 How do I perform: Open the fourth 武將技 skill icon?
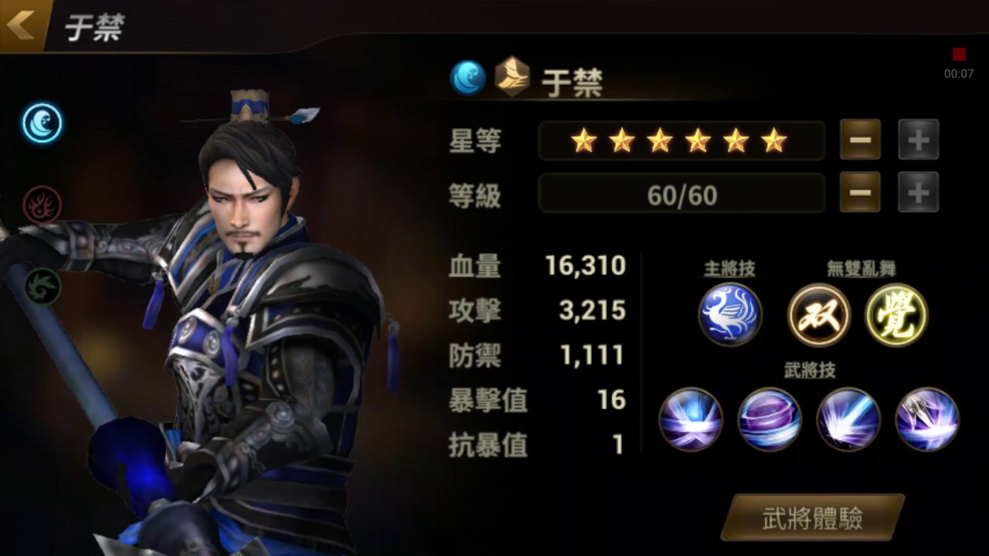(x=927, y=419)
